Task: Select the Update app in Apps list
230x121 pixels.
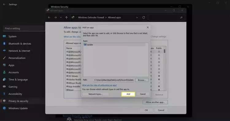Action: tap(114, 45)
